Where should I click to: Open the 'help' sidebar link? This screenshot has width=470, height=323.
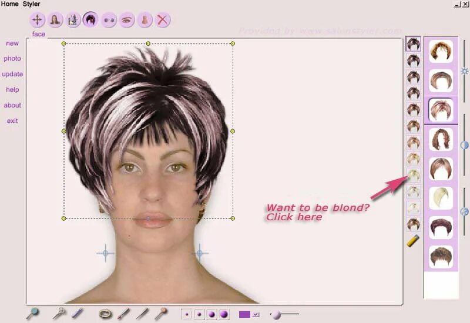(12, 90)
